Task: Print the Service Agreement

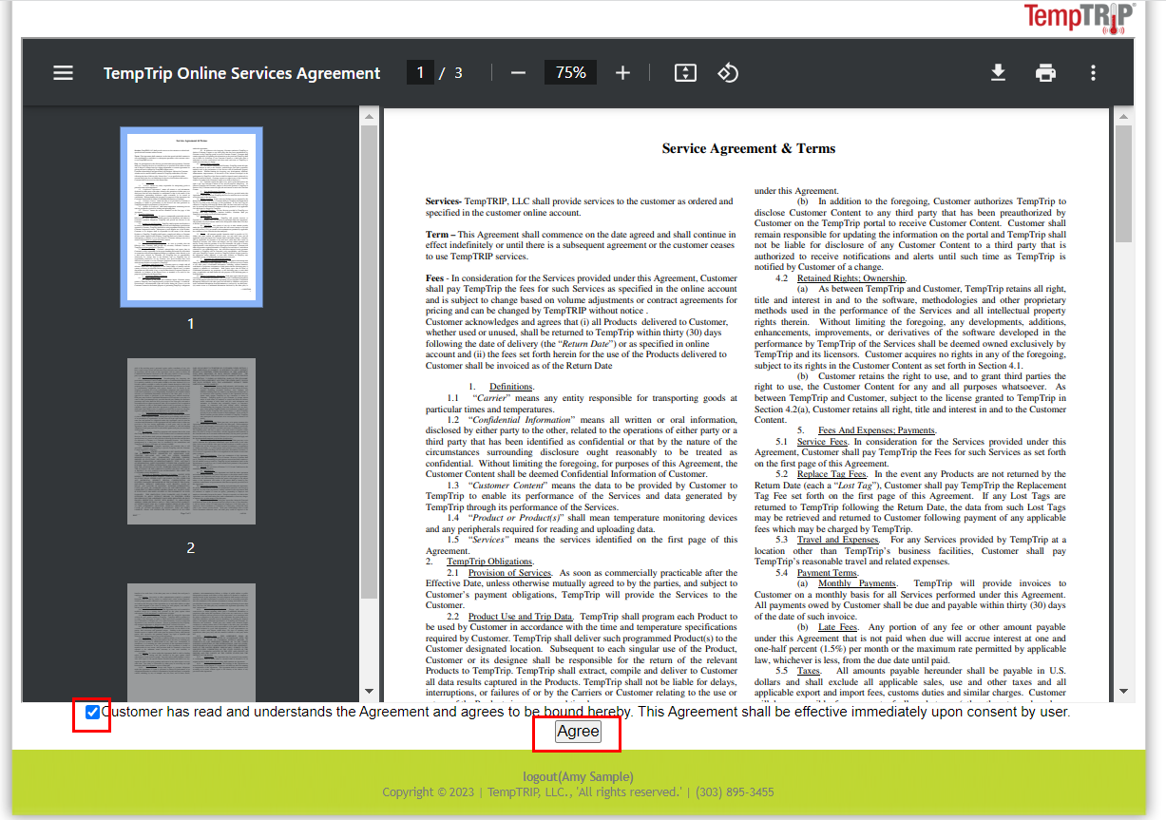Action: (1045, 72)
